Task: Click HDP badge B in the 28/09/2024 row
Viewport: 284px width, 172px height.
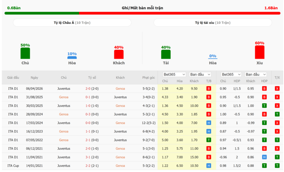Action: 264,114
